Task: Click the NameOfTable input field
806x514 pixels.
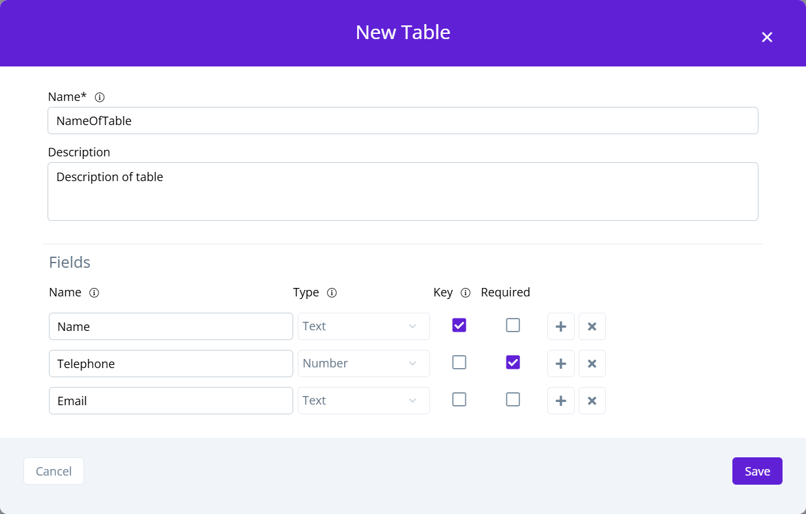Action: (403, 121)
